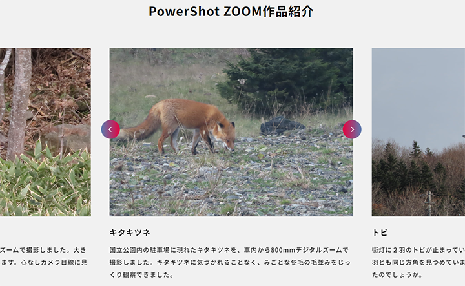Click the bamboo leaves in the left photo
Image resolution: width=465 pixels, height=286 pixels.
pos(45,184)
